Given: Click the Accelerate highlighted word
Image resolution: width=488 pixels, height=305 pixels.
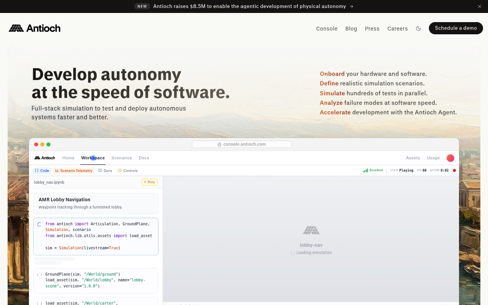Looking at the screenshot, I should click(335, 112).
